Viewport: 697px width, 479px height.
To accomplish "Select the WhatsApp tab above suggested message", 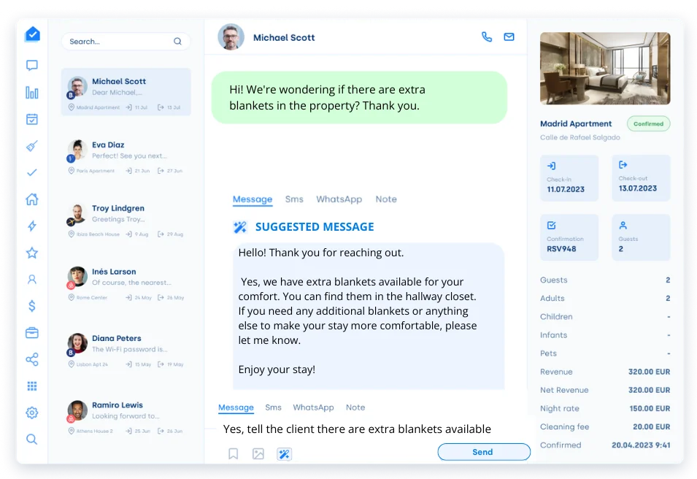I will pyautogui.click(x=339, y=199).
